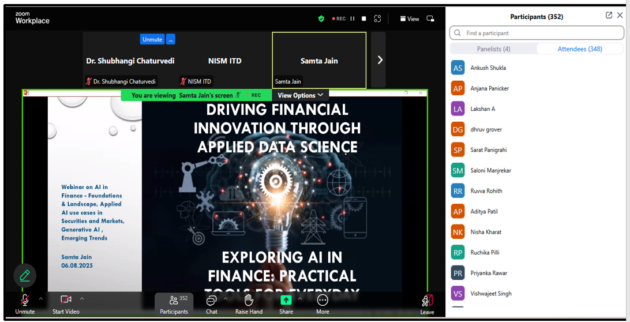Click the Leave meeting icon
The height and width of the screenshot is (322, 630).
coord(427,301)
